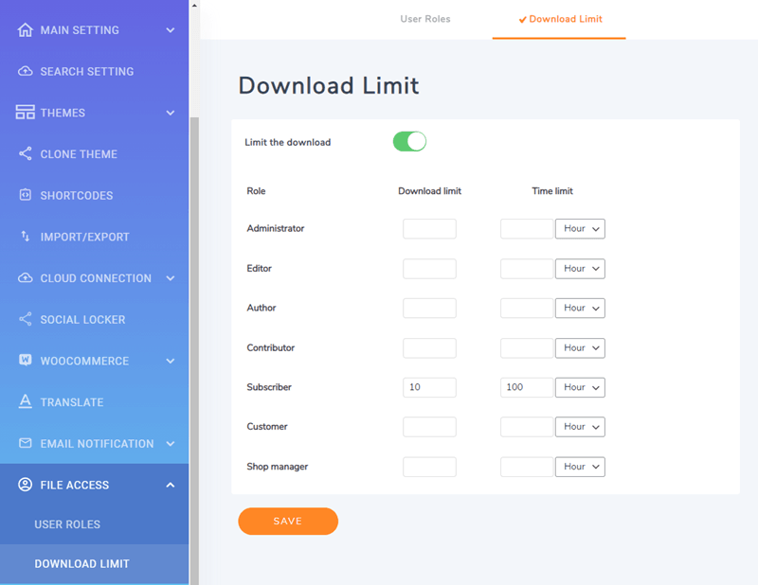Expand the Email Notification submenu
758x585 pixels.
171,444
